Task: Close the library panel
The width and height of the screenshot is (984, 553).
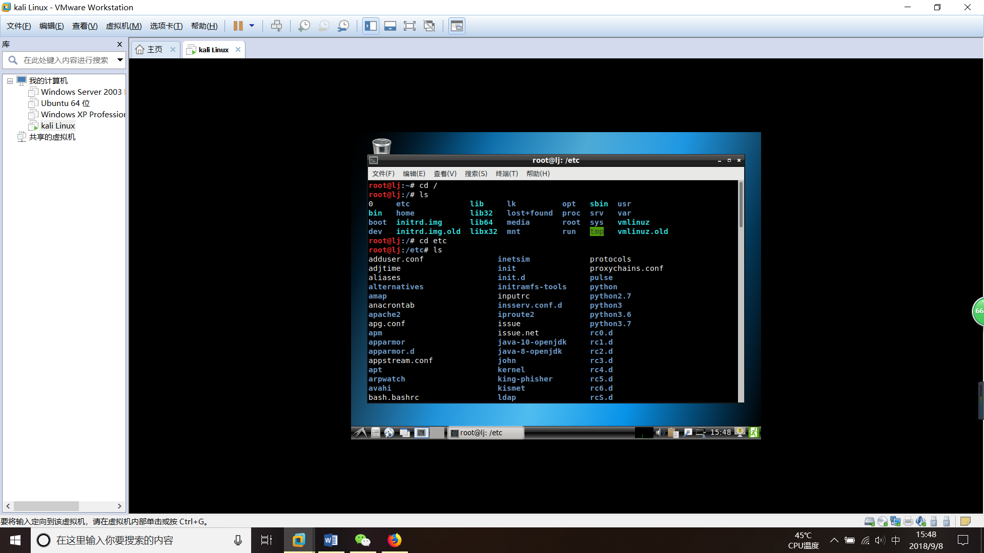Action: (x=119, y=45)
